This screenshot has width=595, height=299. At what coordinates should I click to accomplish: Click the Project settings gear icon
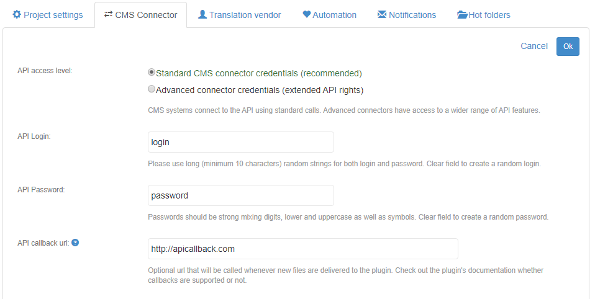pyautogui.click(x=17, y=14)
